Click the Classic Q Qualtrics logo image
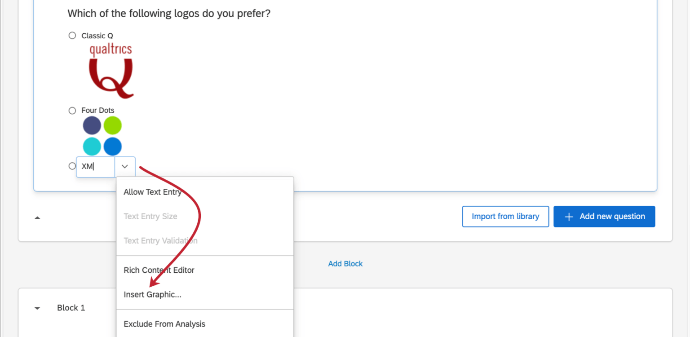 coord(111,70)
